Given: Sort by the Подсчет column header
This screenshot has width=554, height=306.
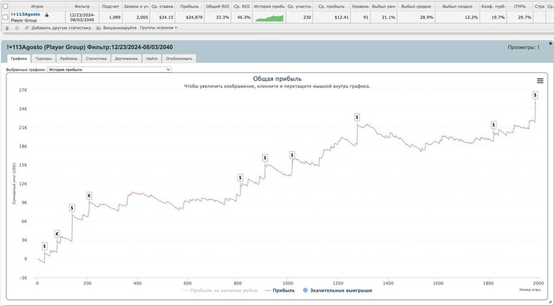Looking at the screenshot, I should (111, 6).
